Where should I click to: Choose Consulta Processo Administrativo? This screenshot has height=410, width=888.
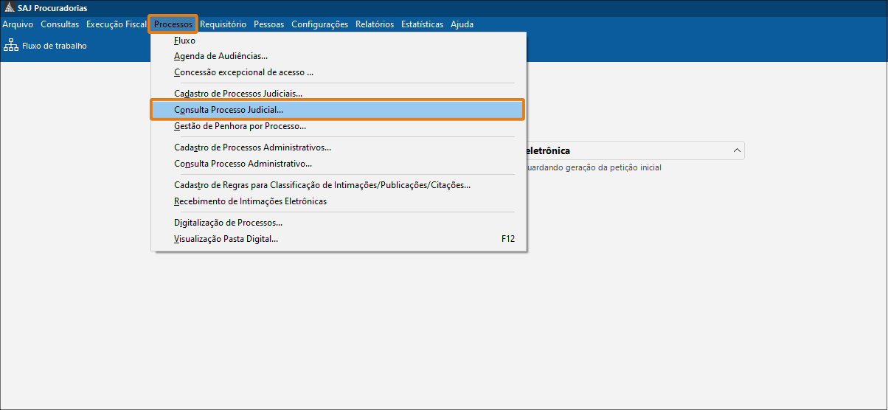(243, 164)
